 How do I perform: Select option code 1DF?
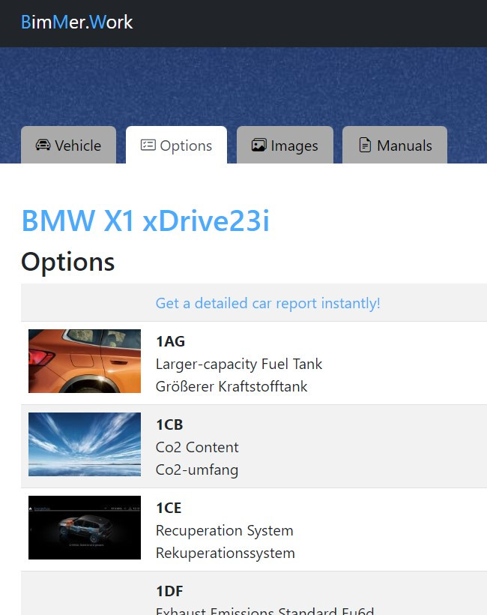click(169, 591)
